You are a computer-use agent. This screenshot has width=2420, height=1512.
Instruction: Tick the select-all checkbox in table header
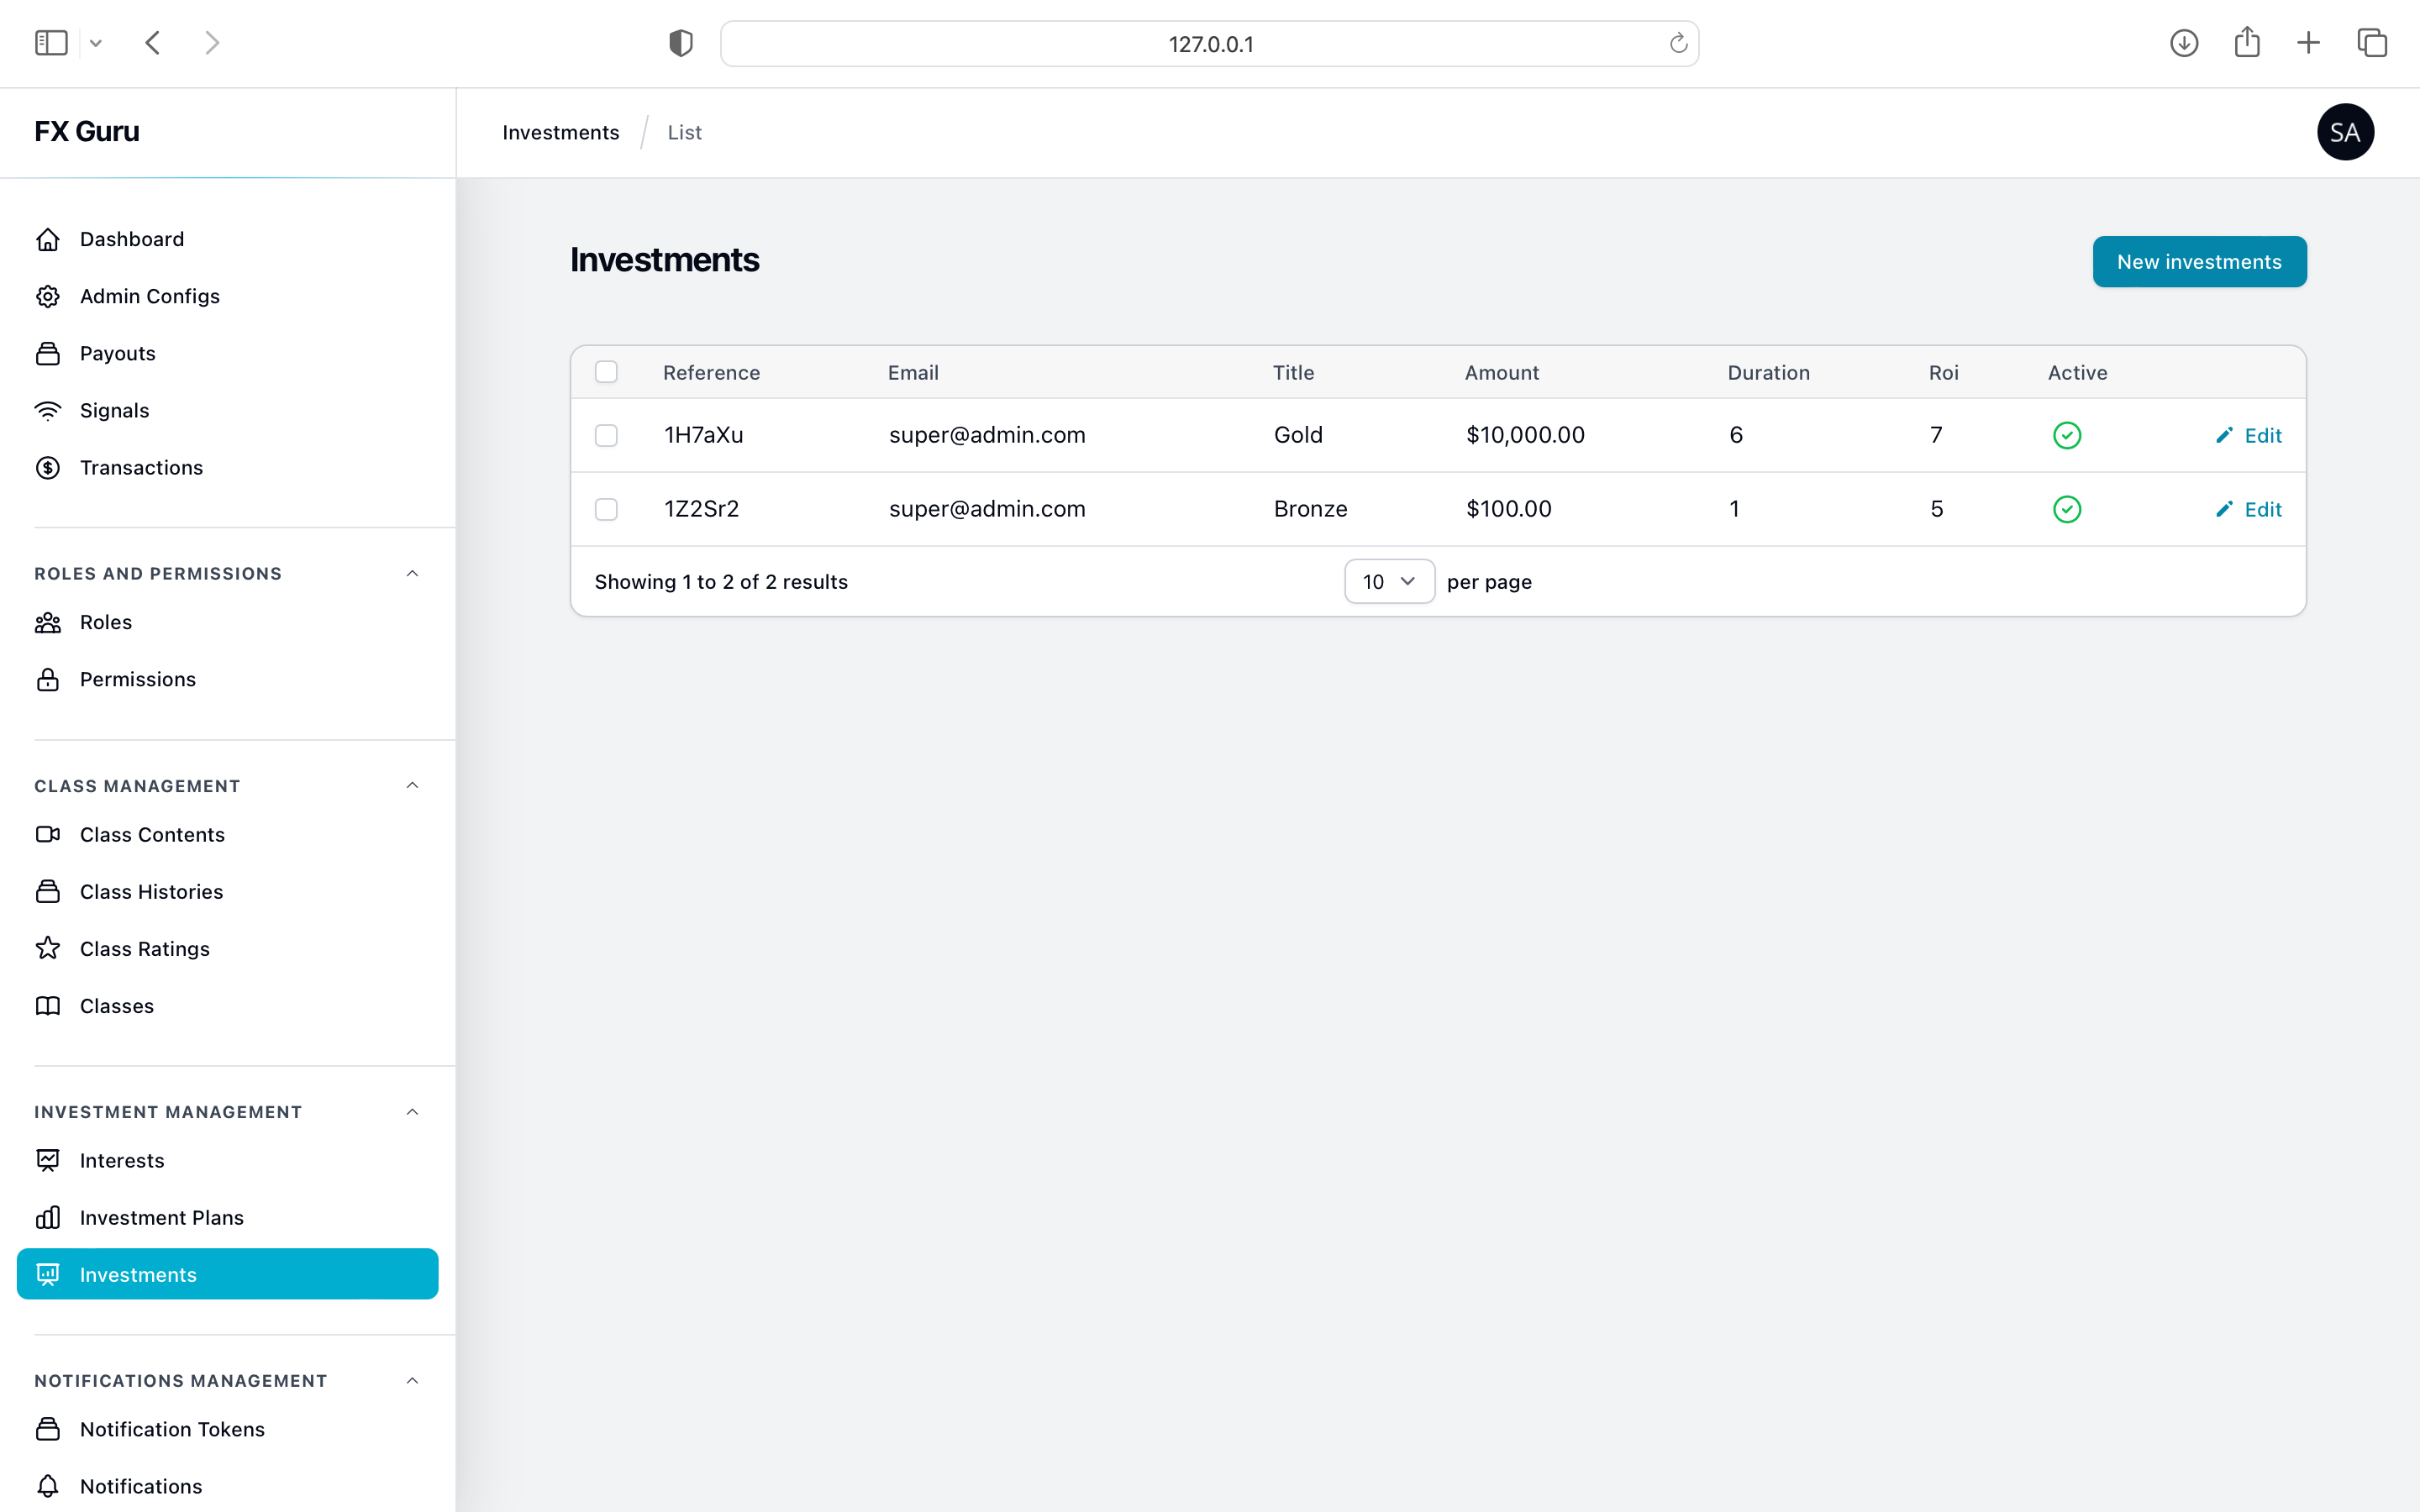(x=606, y=372)
